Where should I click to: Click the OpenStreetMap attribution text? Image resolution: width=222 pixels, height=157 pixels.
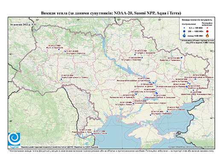pos(191,147)
